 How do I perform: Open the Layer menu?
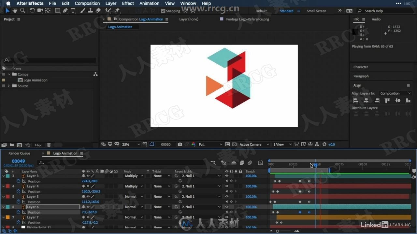coord(111,3)
